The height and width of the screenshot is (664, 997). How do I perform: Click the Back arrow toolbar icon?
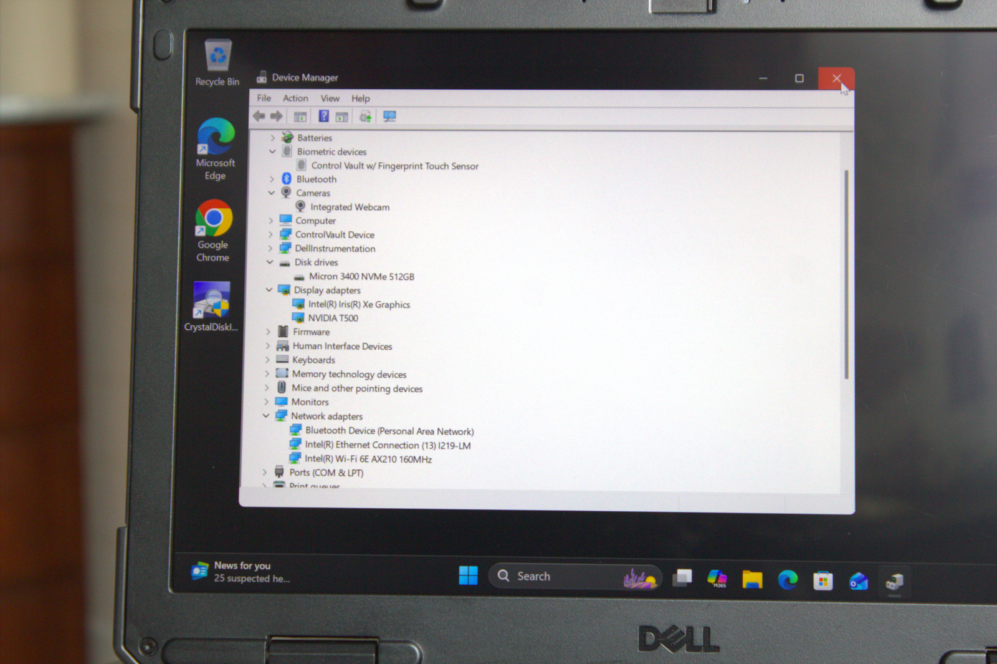click(259, 116)
